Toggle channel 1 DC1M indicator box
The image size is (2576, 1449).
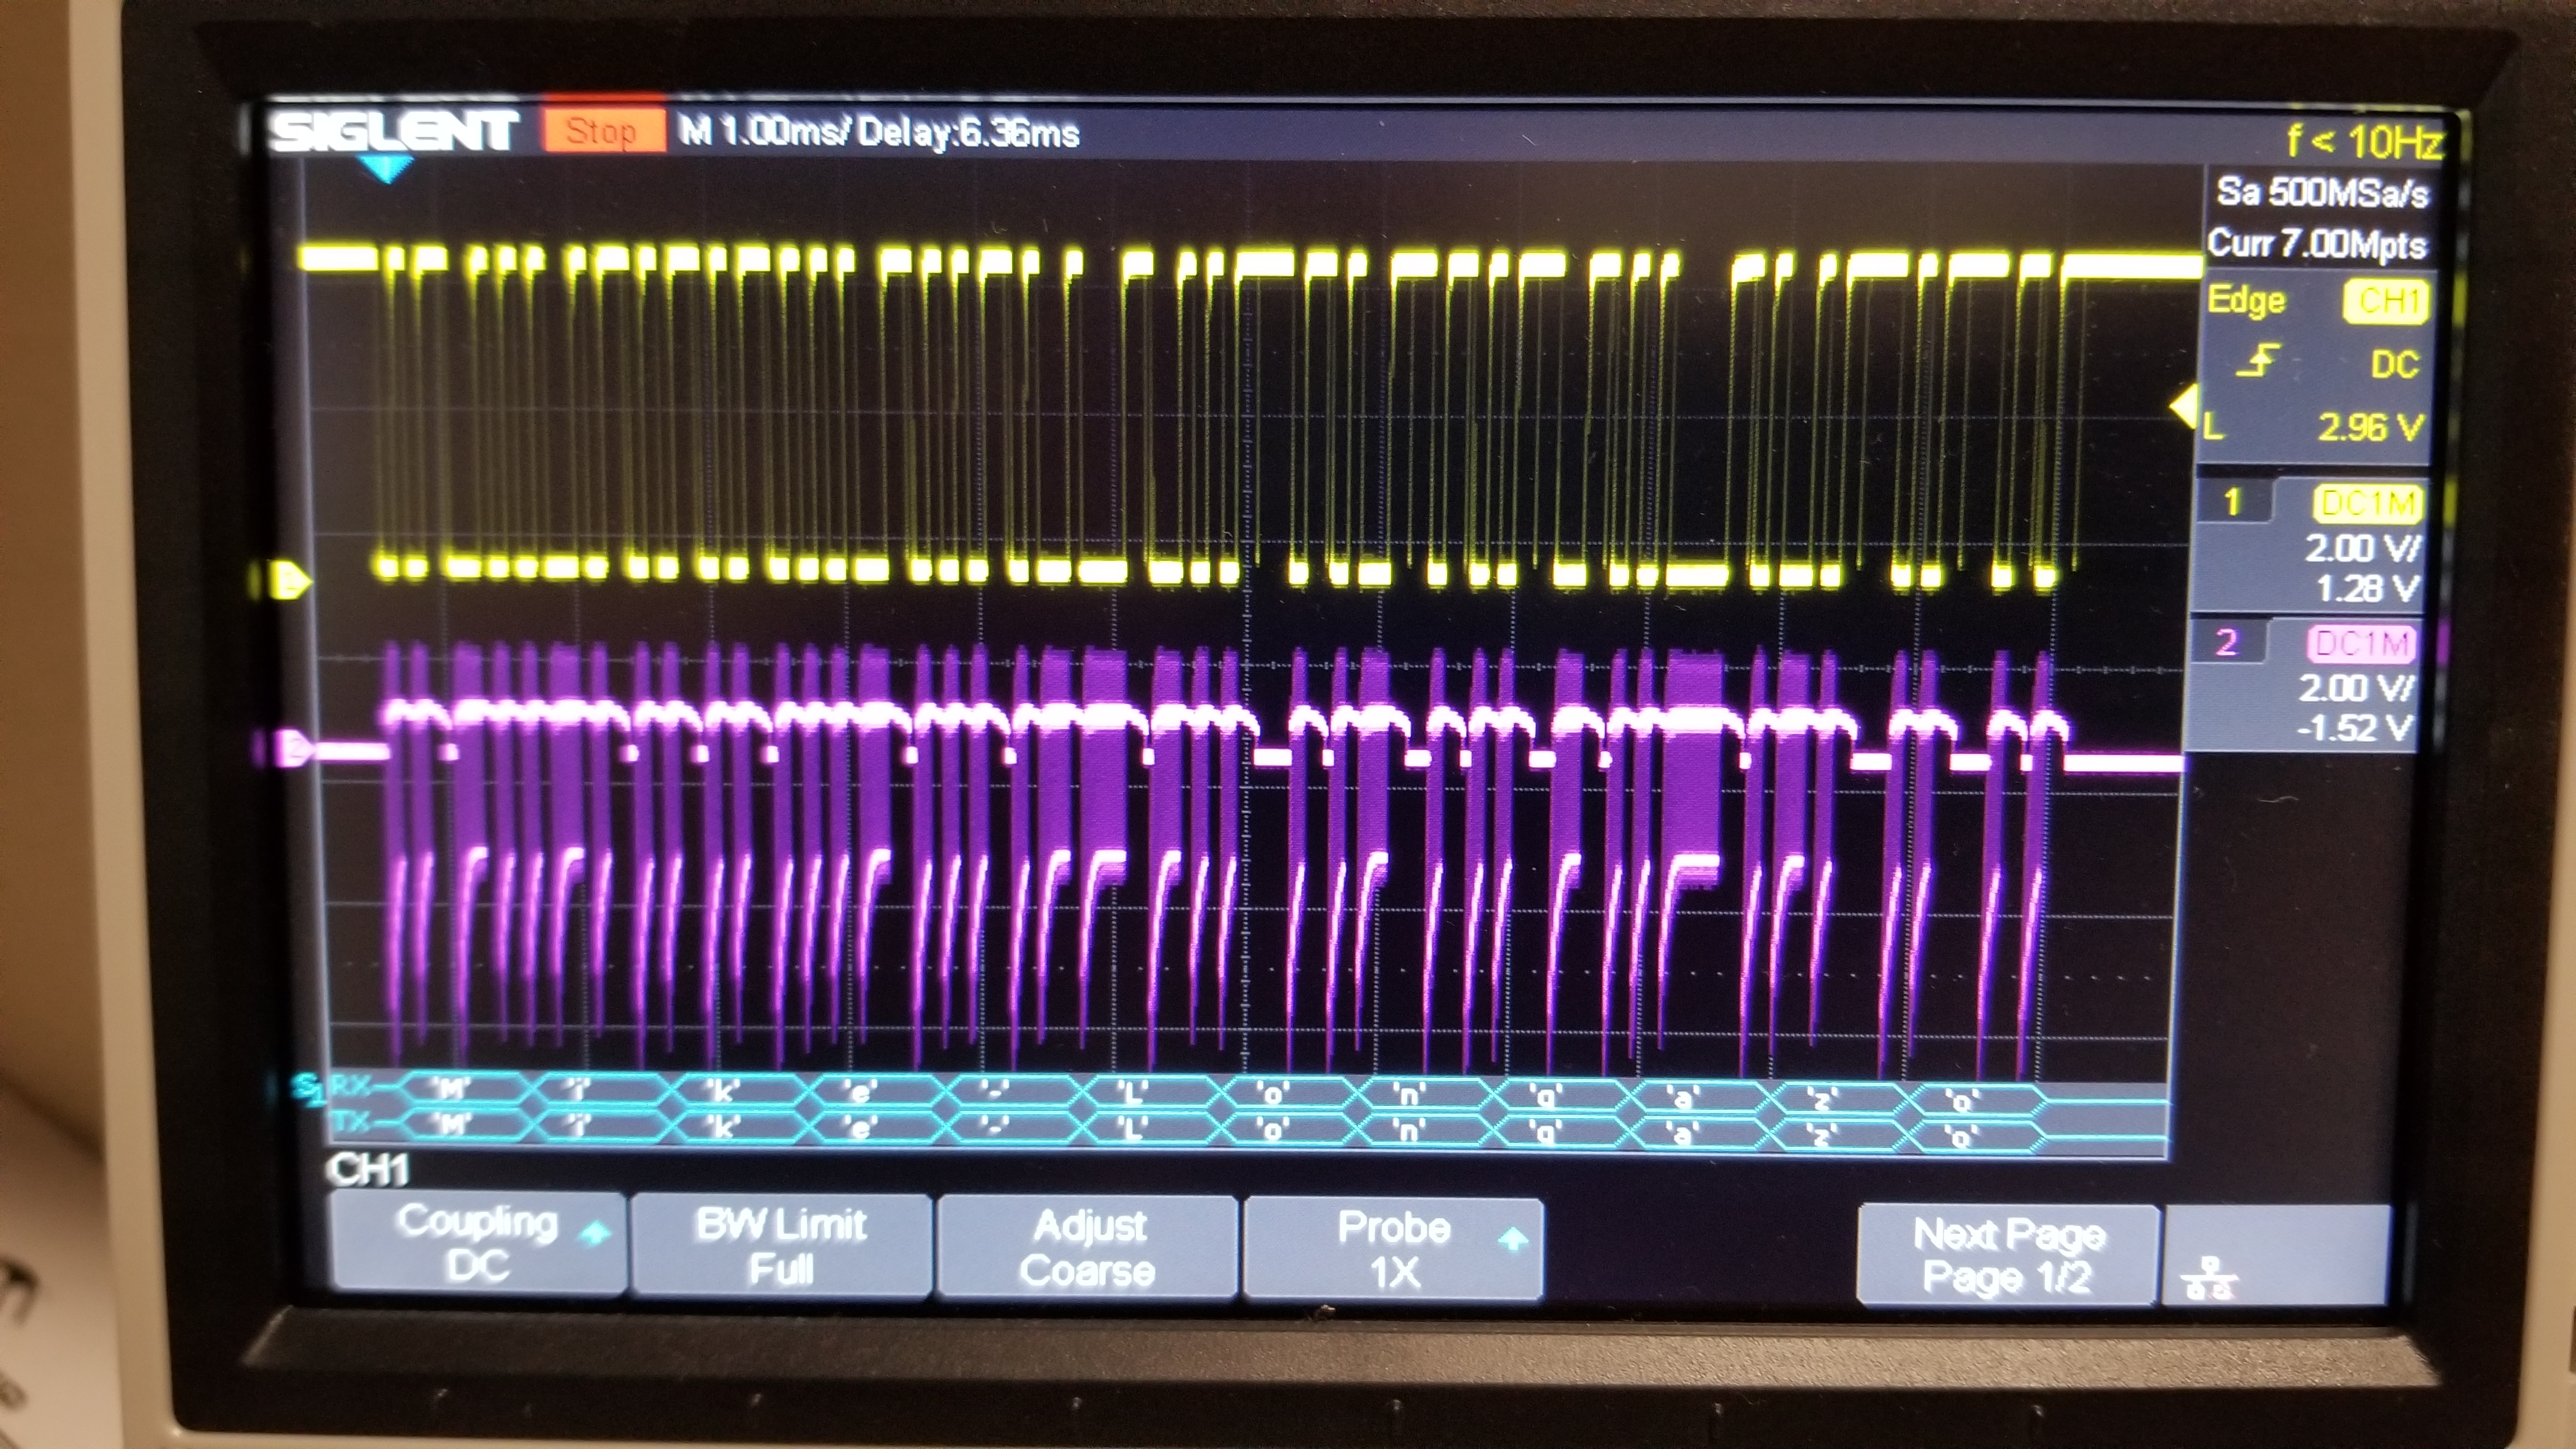point(2367,503)
